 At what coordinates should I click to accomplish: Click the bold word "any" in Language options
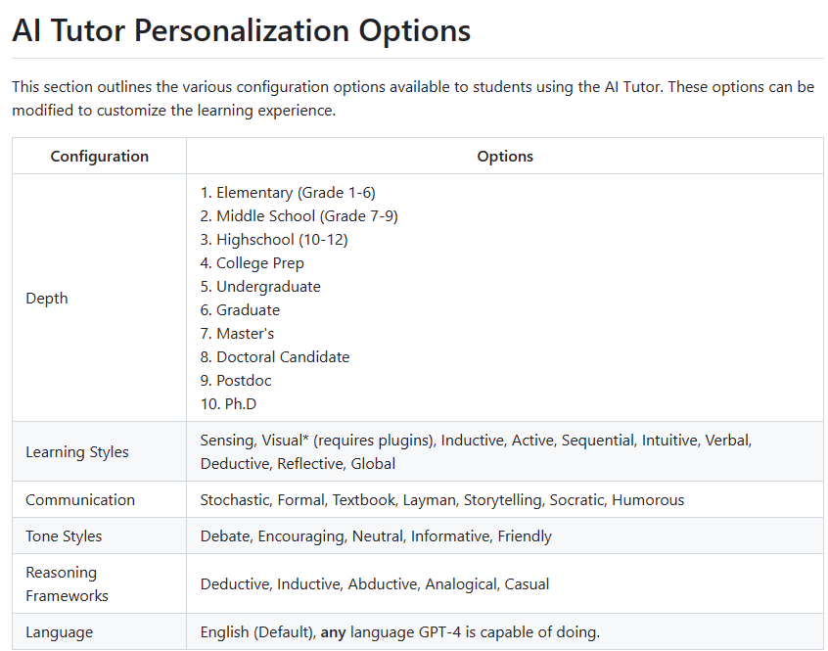(331, 632)
